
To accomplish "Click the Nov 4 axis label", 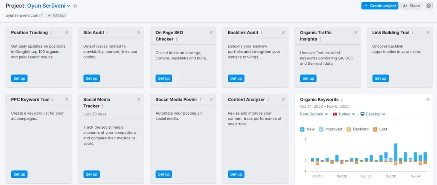I will click(415, 176).
